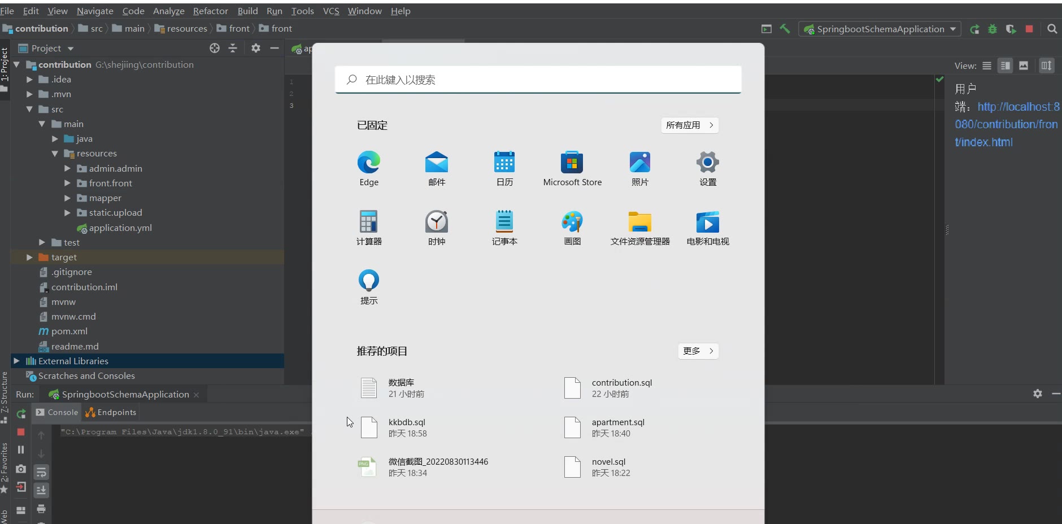The image size is (1062, 524).
Task: Open Microsoft Store app
Action: pos(572,168)
